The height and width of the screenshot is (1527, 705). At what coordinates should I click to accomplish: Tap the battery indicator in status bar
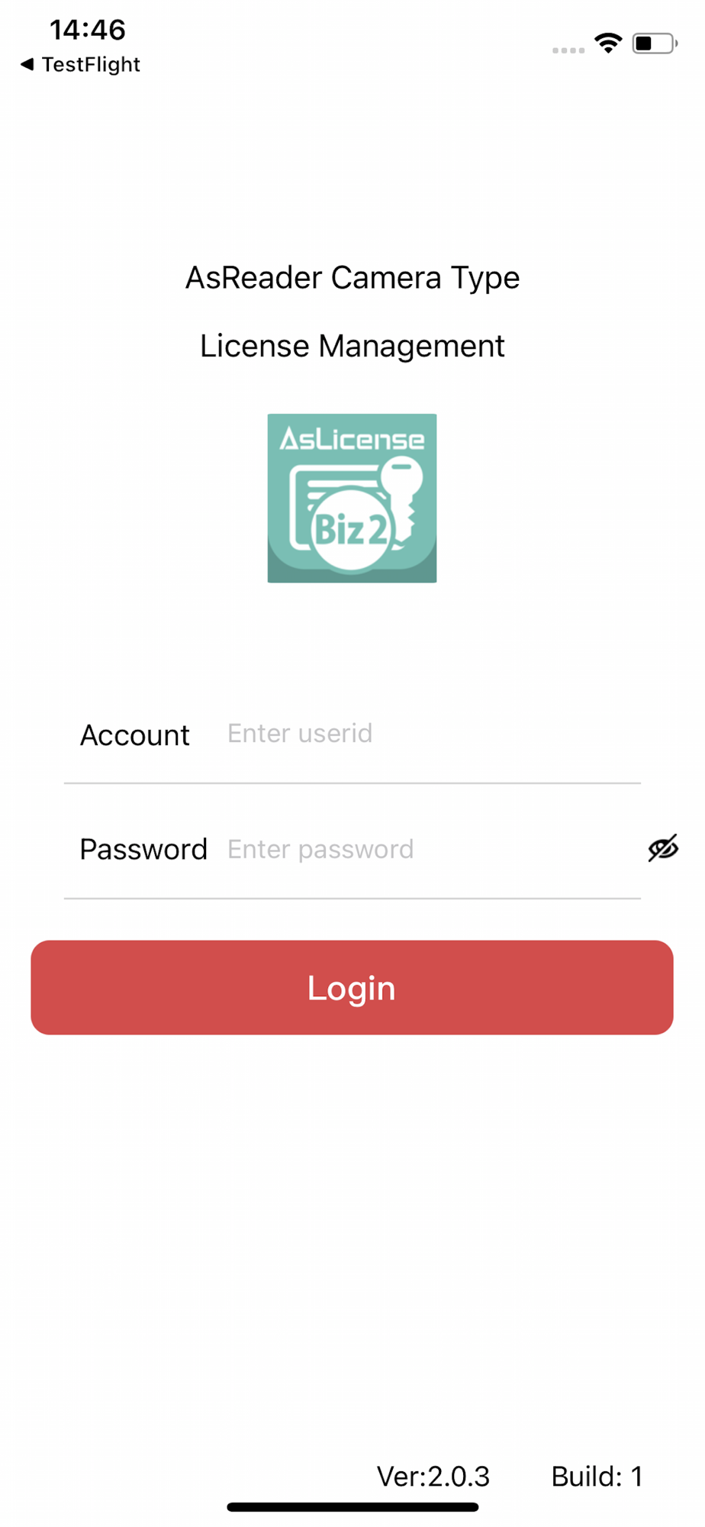coord(655,44)
